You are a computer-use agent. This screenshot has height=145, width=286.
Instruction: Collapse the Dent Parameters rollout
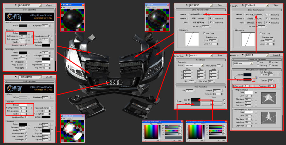pyautogui.click(x=201, y=87)
